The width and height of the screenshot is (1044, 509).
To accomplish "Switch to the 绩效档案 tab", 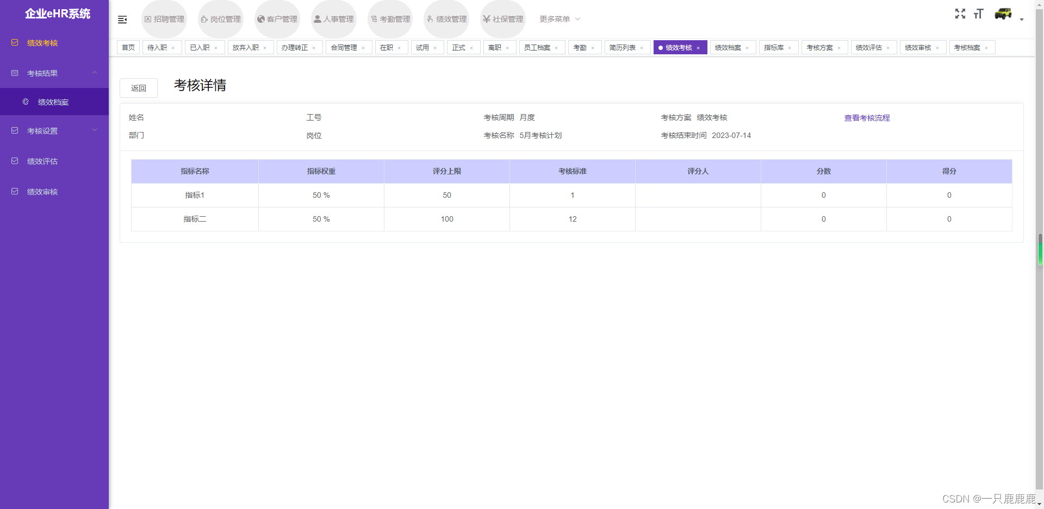I will 729,47.
